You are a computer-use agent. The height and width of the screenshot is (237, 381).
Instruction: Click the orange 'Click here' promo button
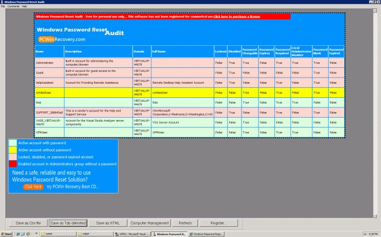point(33,186)
